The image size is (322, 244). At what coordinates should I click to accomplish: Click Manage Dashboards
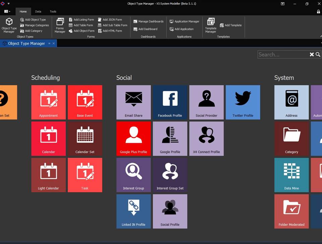pyautogui.click(x=148, y=21)
